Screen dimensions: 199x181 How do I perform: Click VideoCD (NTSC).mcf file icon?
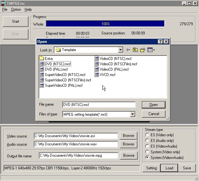coord(97,58)
